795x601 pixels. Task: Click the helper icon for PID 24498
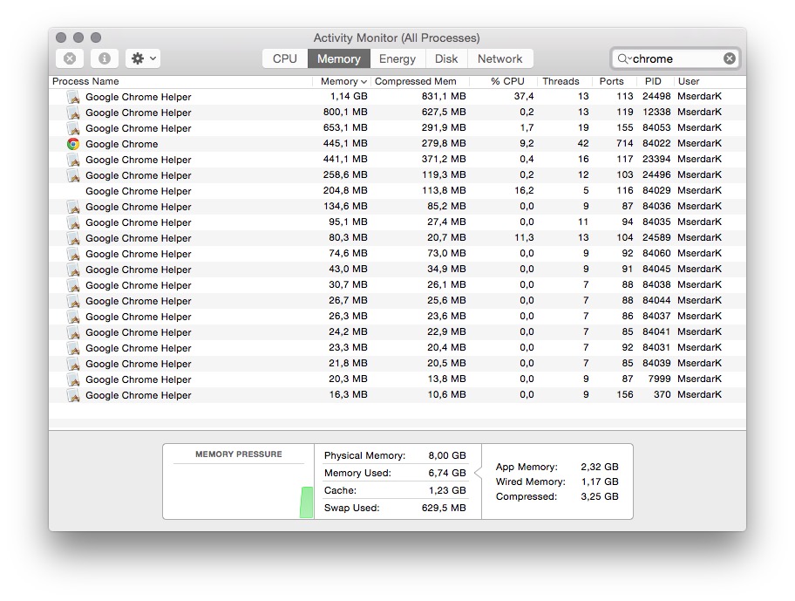[73, 97]
